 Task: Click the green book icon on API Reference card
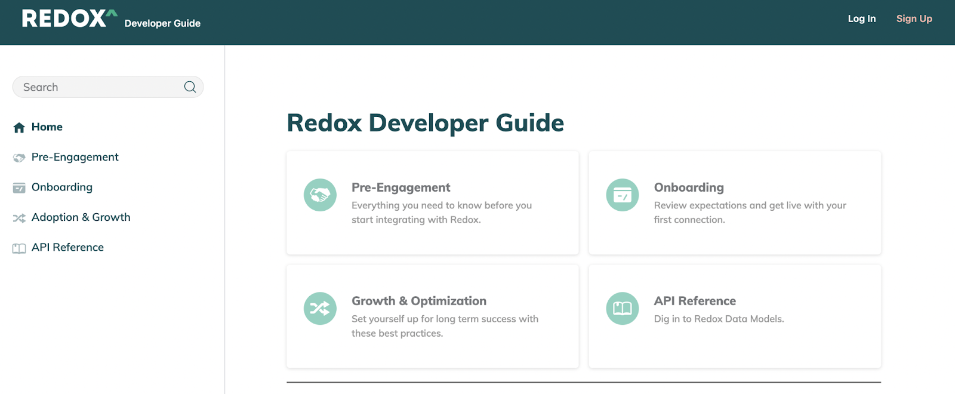623,308
